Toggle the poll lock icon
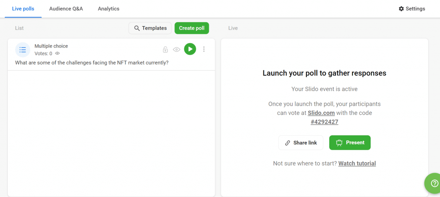 tap(165, 50)
